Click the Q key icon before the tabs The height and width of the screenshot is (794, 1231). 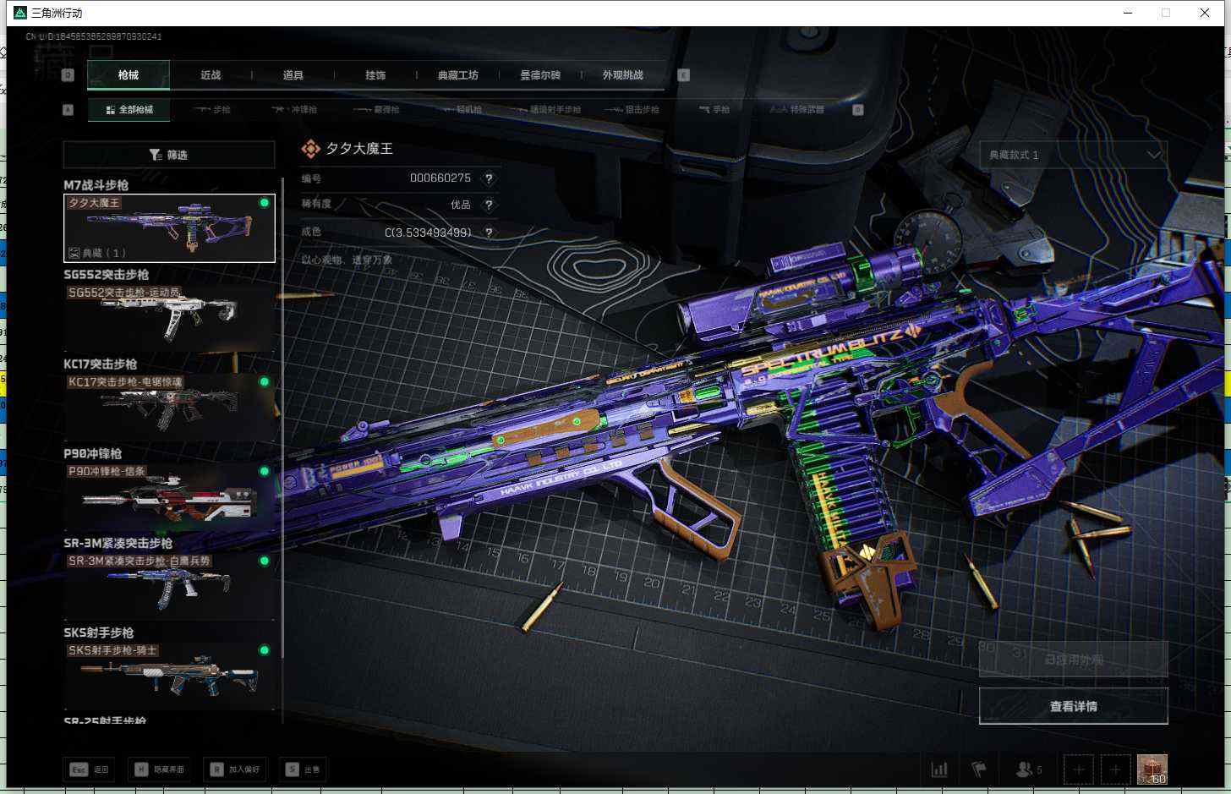click(68, 75)
